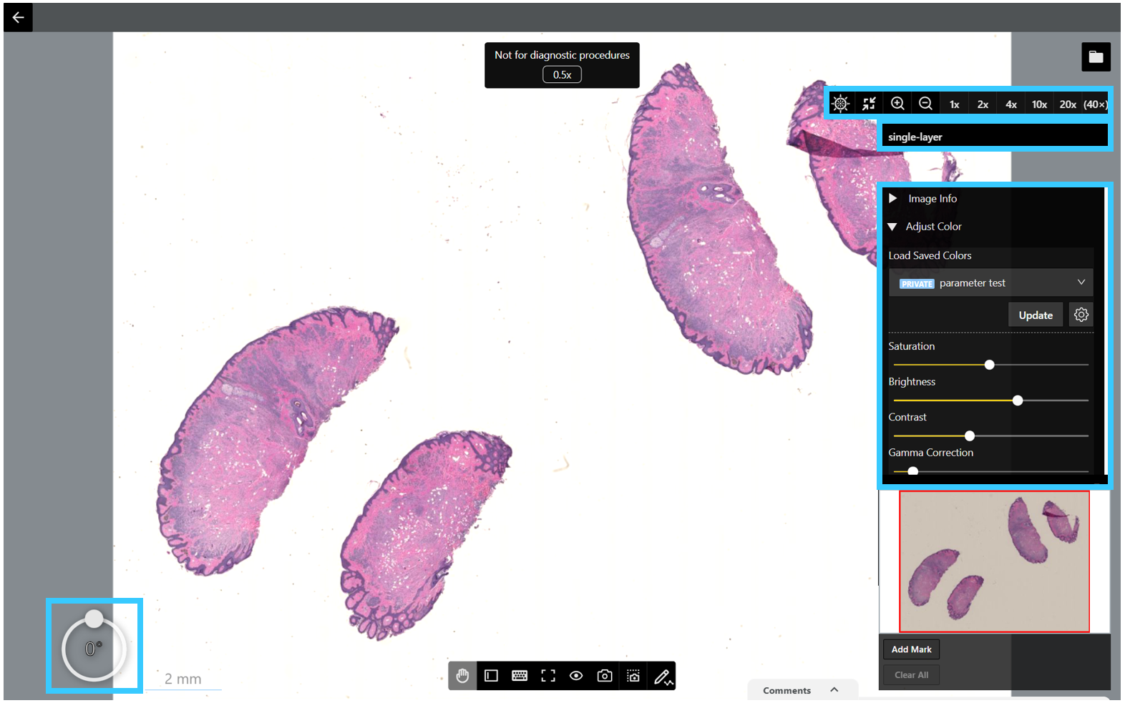The height and width of the screenshot is (703, 1125).
Task: Set magnification to 10x
Action: coord(1039,104)
